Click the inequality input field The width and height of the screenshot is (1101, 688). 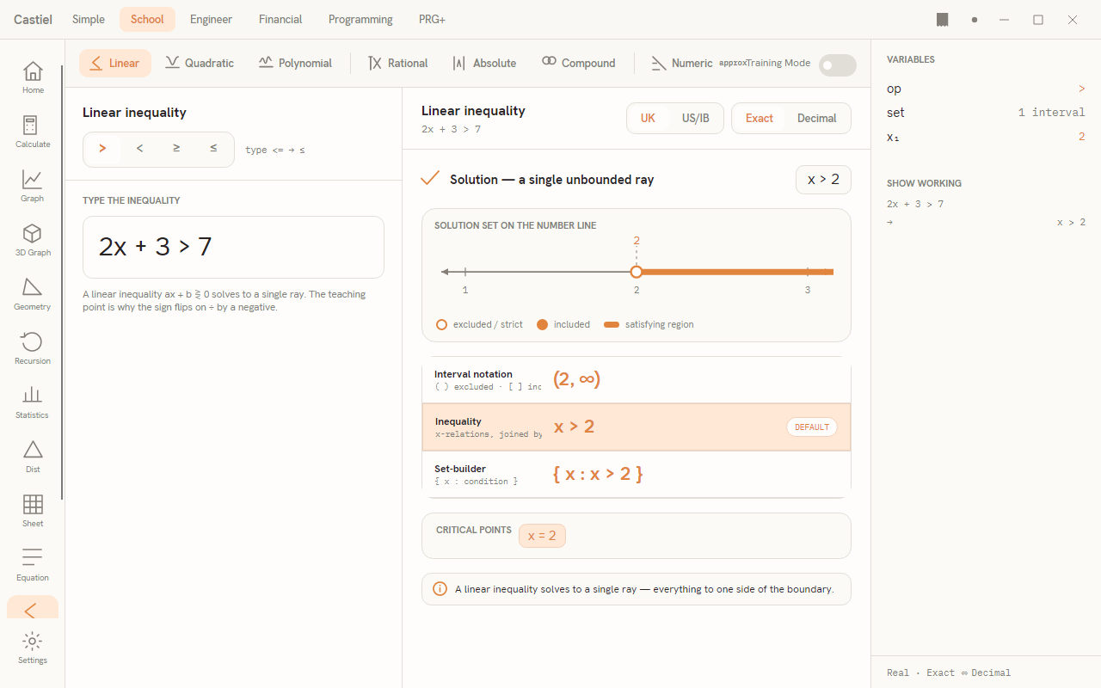click(233, 247)
